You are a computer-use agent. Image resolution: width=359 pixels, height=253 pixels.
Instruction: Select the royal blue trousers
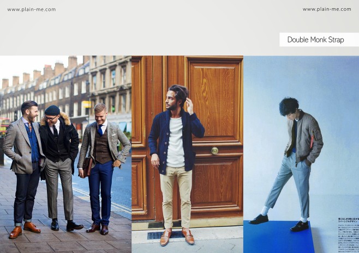click(100, 193)
